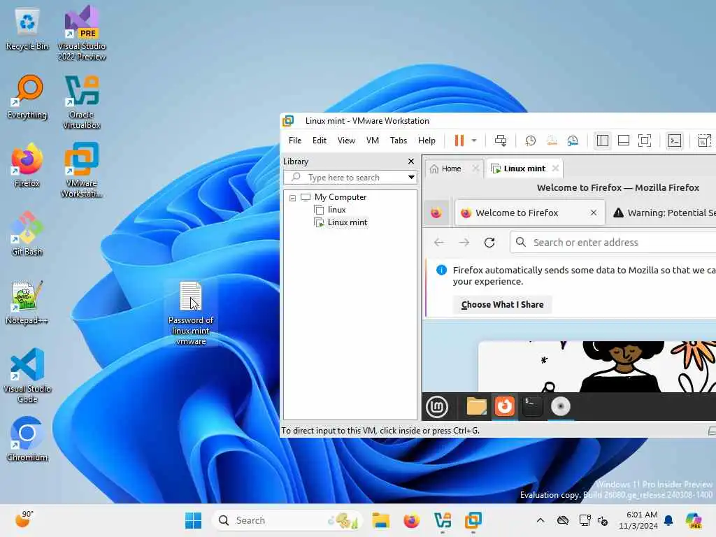Open File Explorer from the Windows taskbar

[x=380, y=520]
